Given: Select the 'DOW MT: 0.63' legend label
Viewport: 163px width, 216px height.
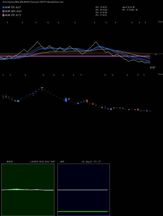Looking at the screenshot, I should click(x=13, y=11).
